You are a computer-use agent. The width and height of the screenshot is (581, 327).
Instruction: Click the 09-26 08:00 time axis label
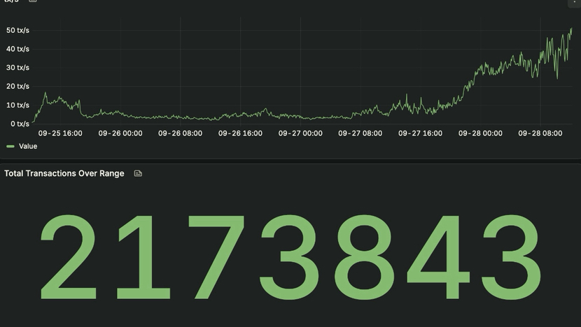click(x=180, y=133)
